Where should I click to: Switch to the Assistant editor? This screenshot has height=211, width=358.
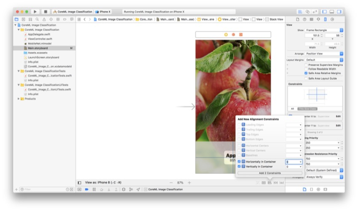tap(307, 12)
